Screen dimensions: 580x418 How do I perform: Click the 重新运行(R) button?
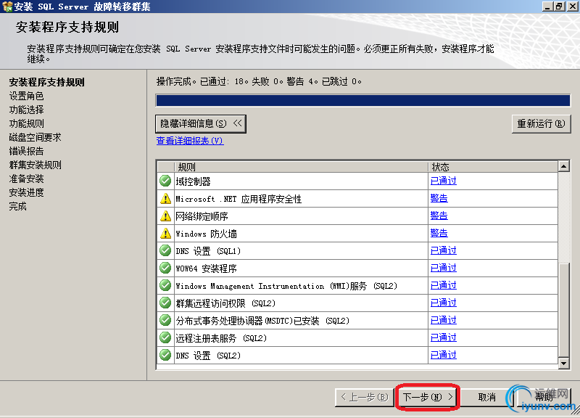click(541, 123)
